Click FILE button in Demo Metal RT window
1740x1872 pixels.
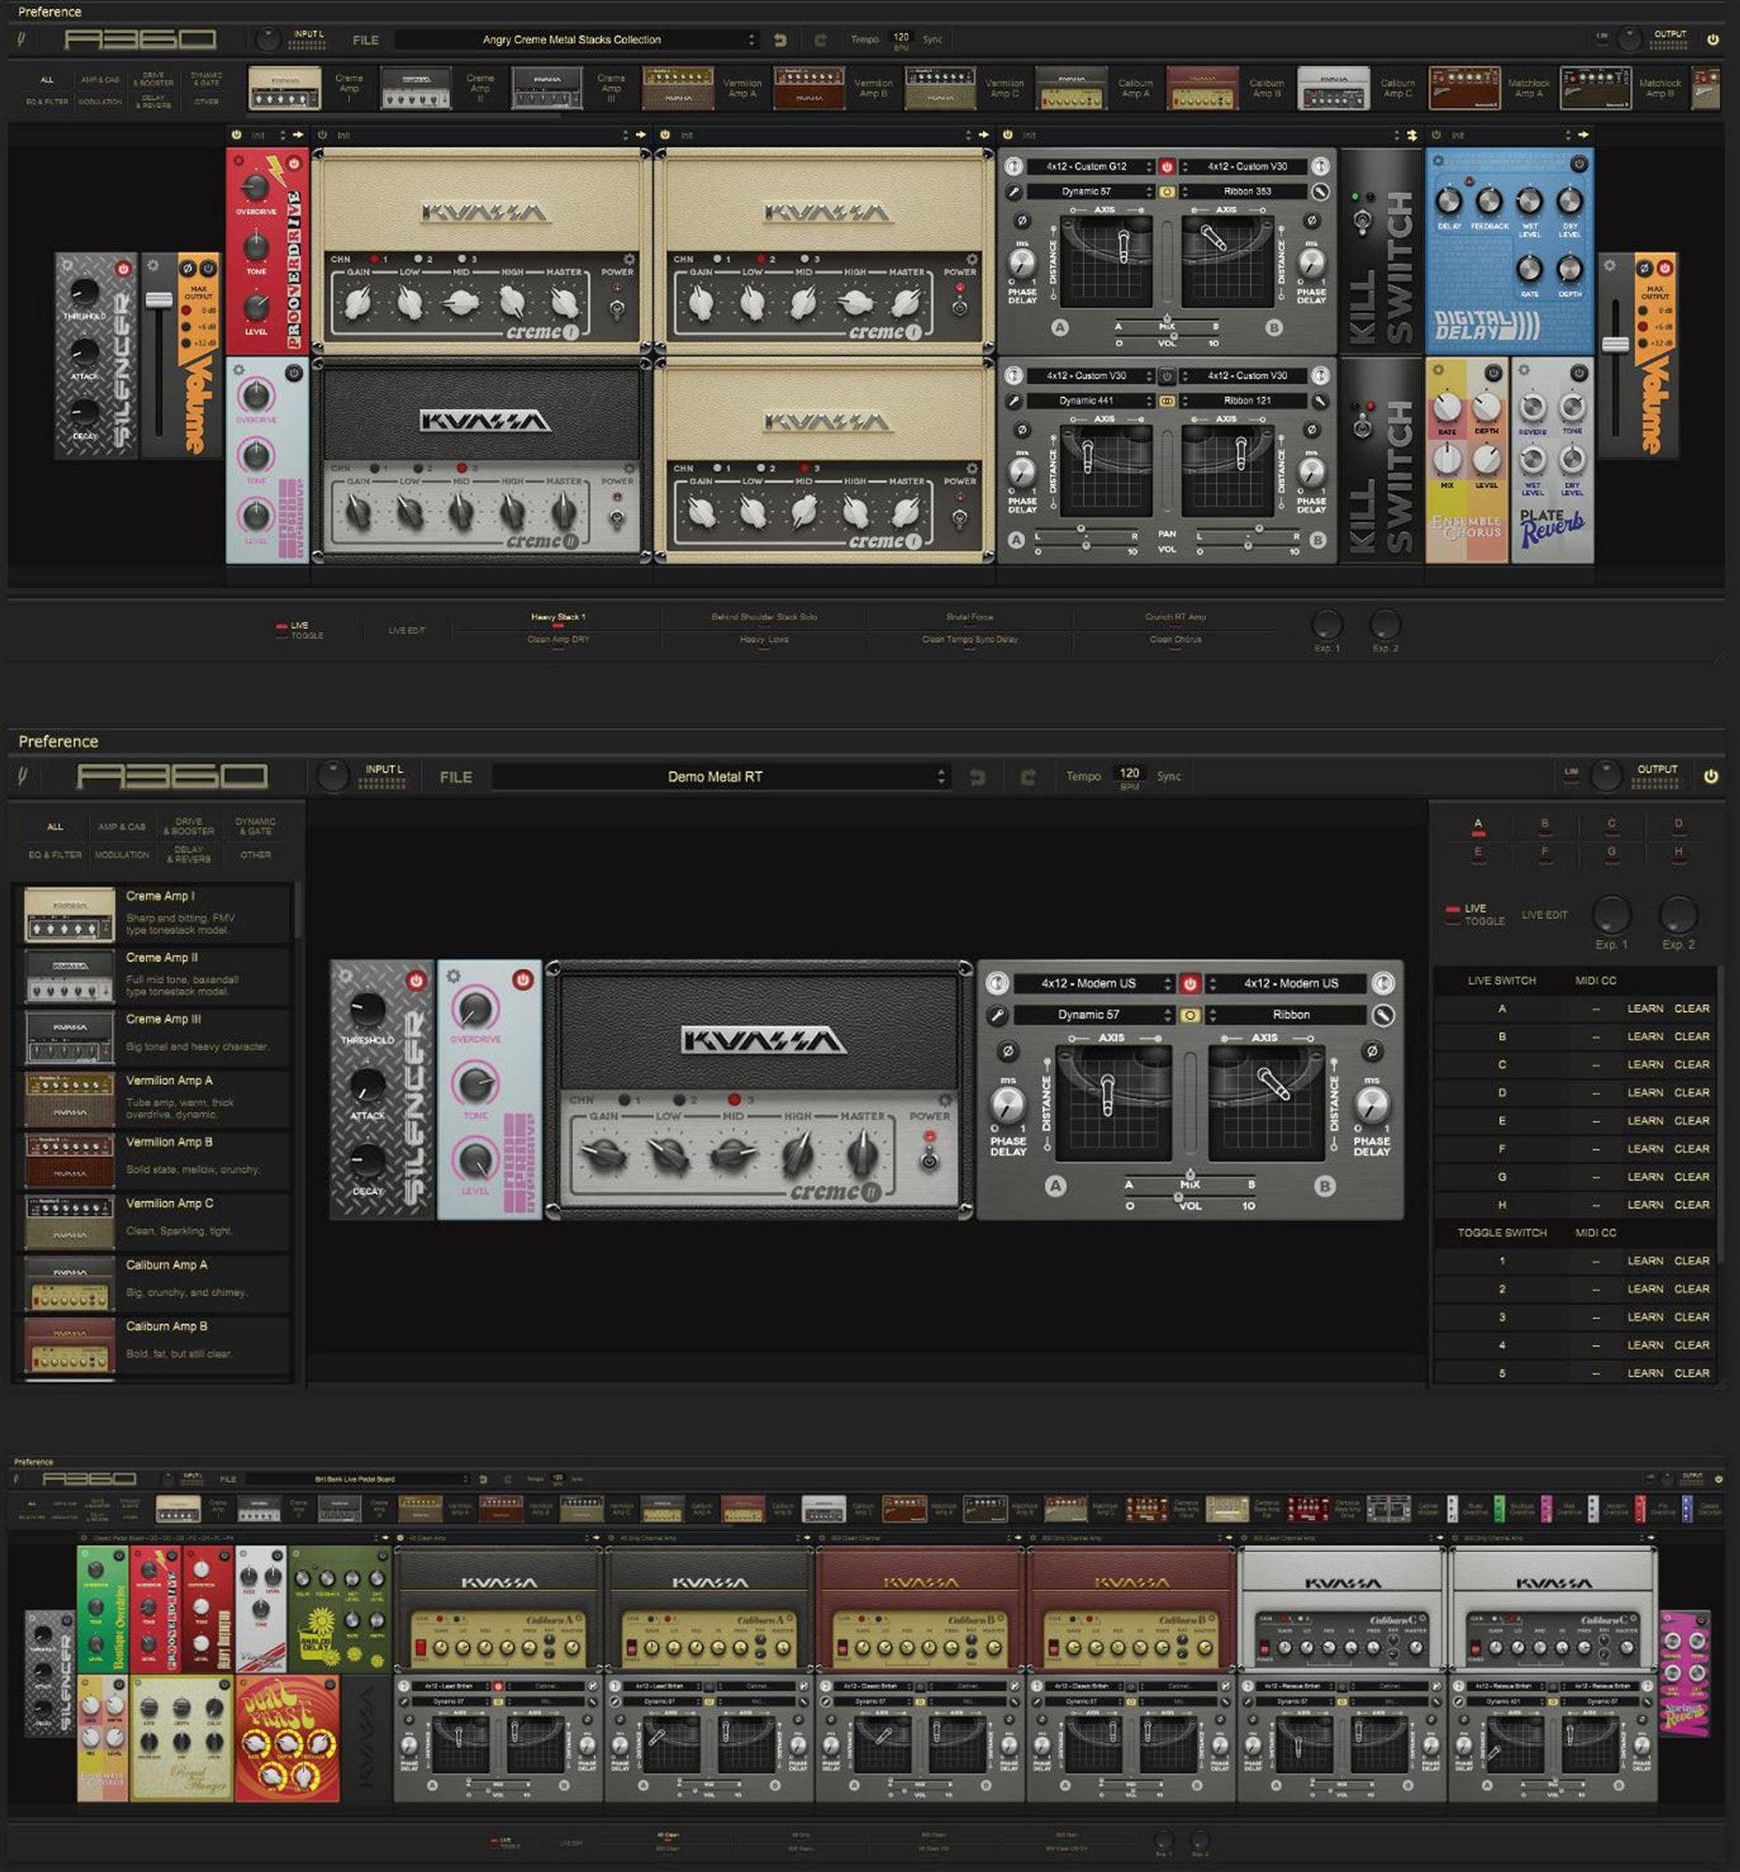click(x=456, y=777)
